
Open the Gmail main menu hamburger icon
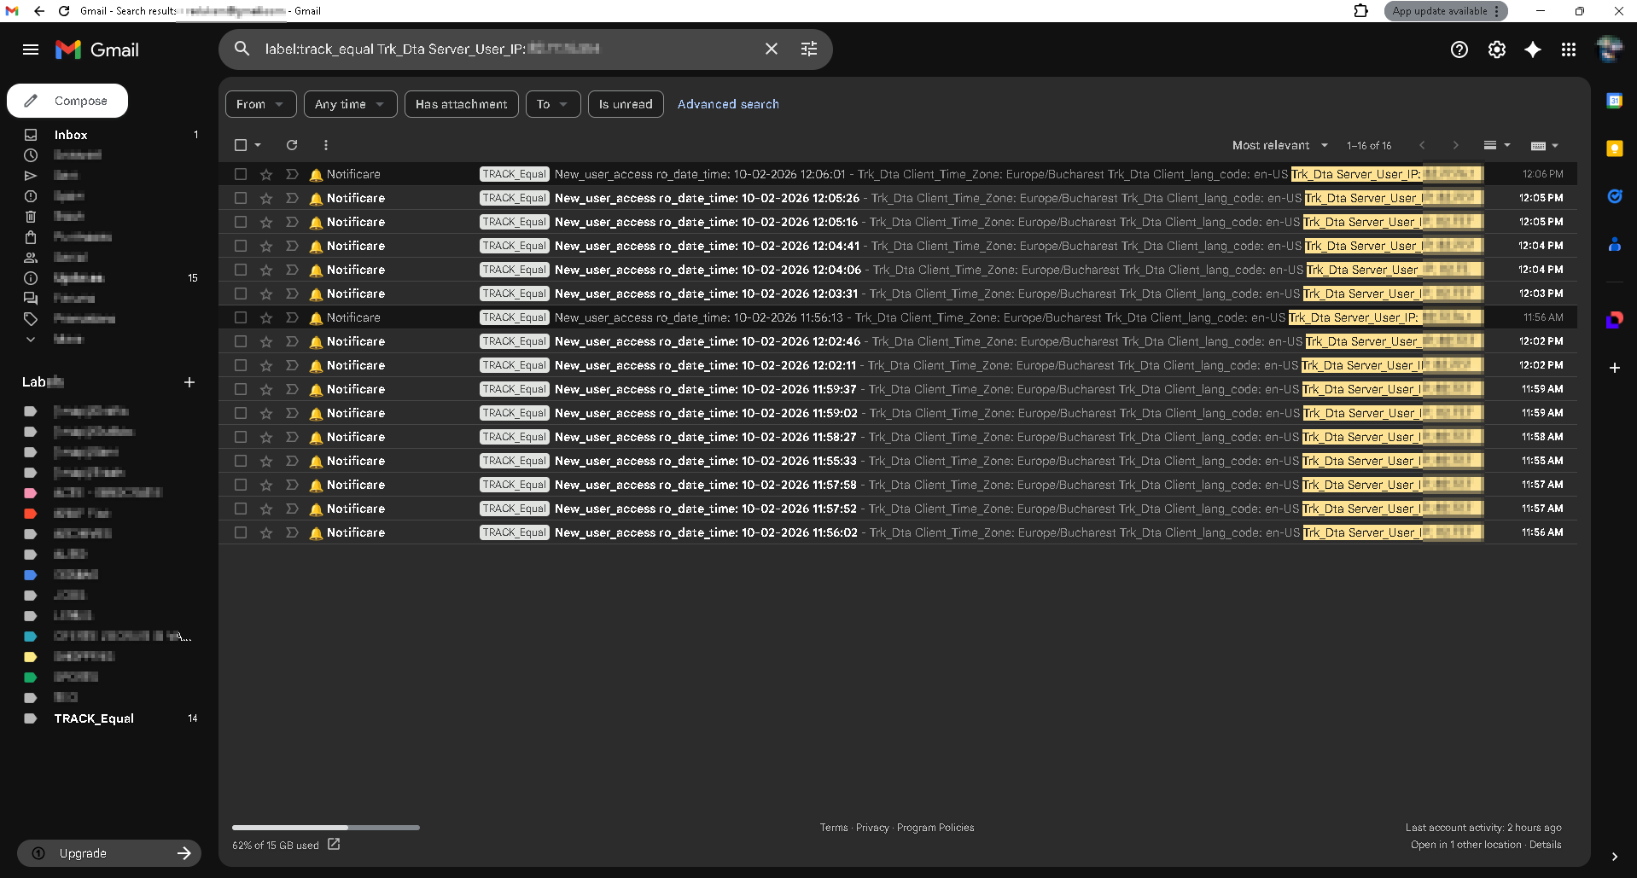(31, 49)
